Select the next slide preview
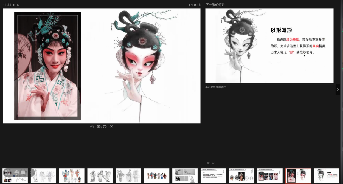The width and height of the screenshot is (343, 184). pyautogui.click(x=269, y=46)
